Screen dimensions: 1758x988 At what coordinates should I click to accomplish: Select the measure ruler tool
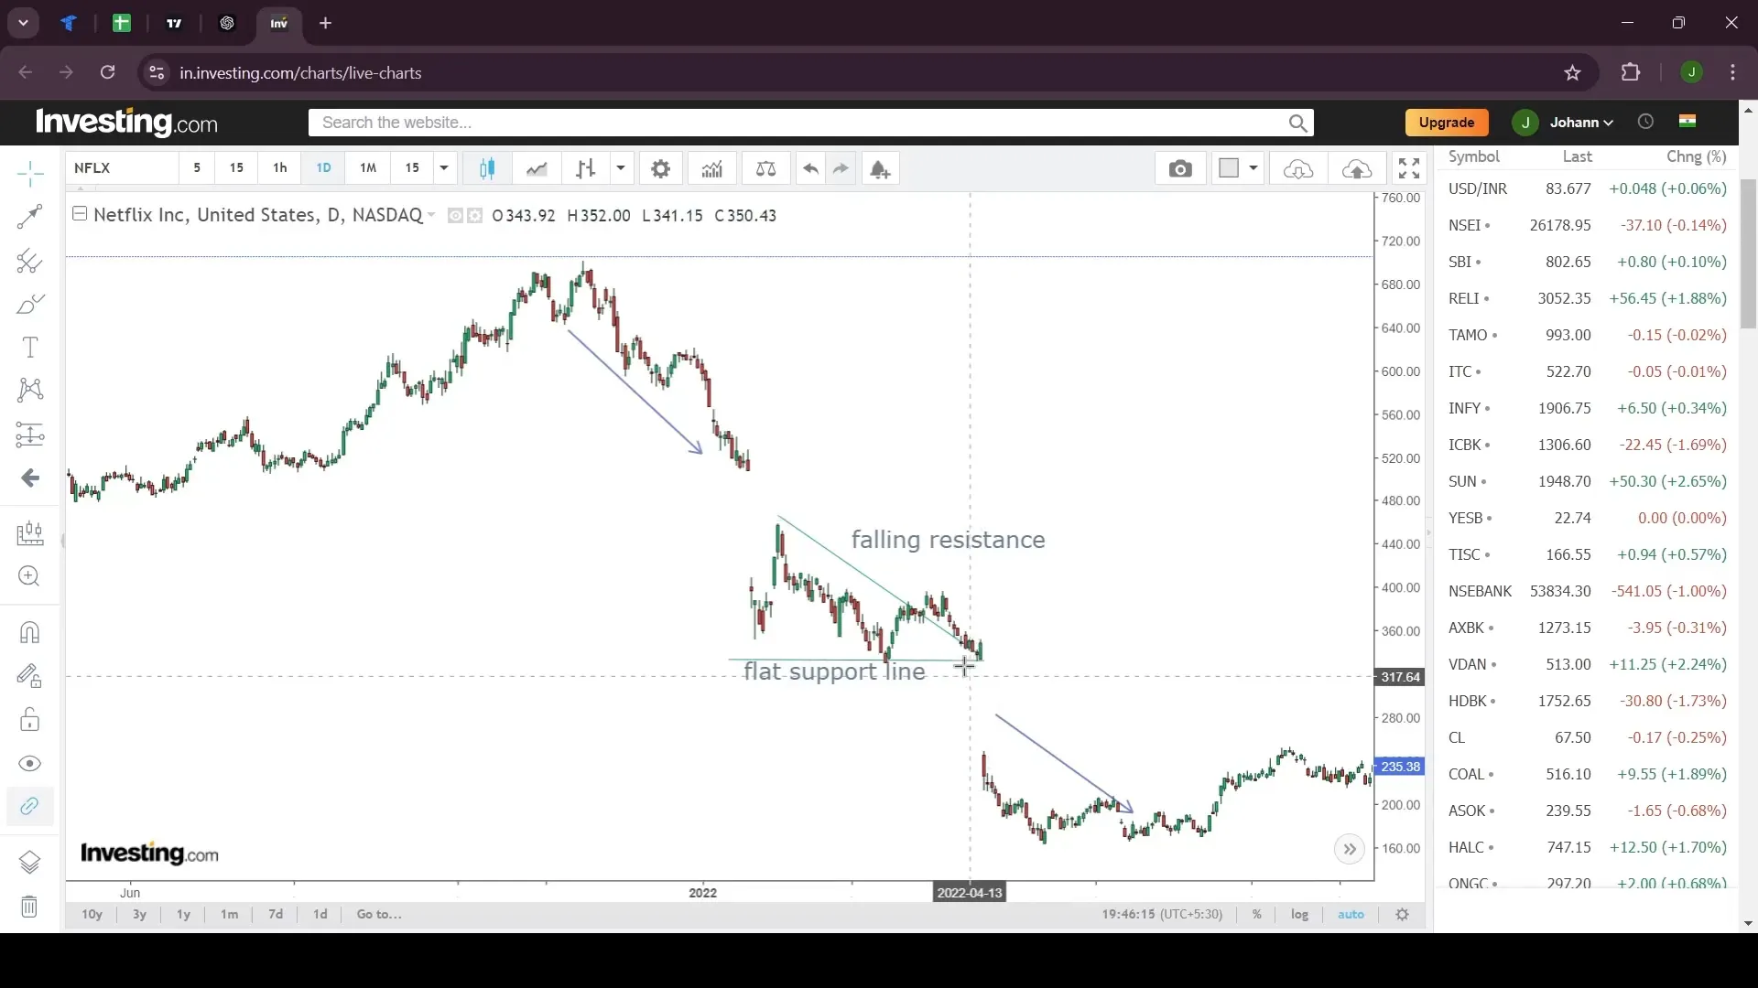[x=30, y=532]
